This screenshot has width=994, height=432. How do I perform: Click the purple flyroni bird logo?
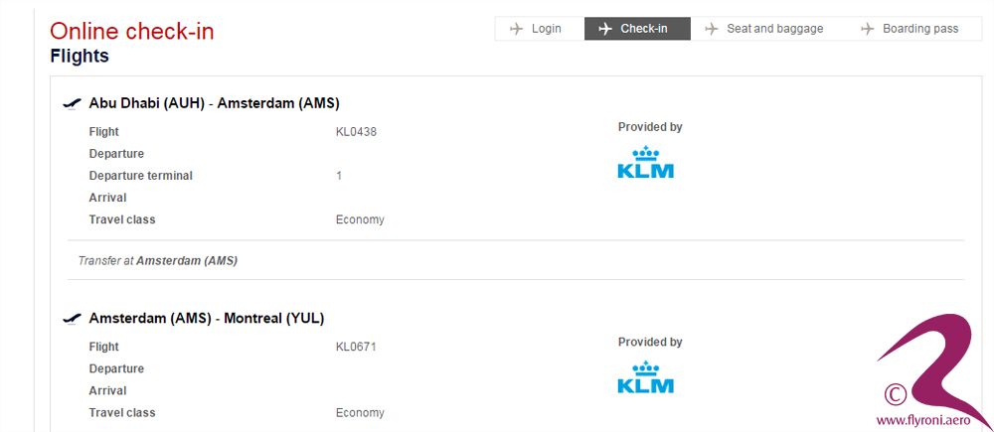pyautogui.click(x=932, y=367)
